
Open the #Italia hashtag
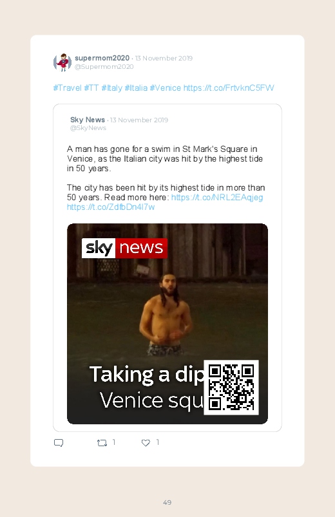136,88
